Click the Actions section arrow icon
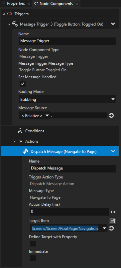 point(20,141)
